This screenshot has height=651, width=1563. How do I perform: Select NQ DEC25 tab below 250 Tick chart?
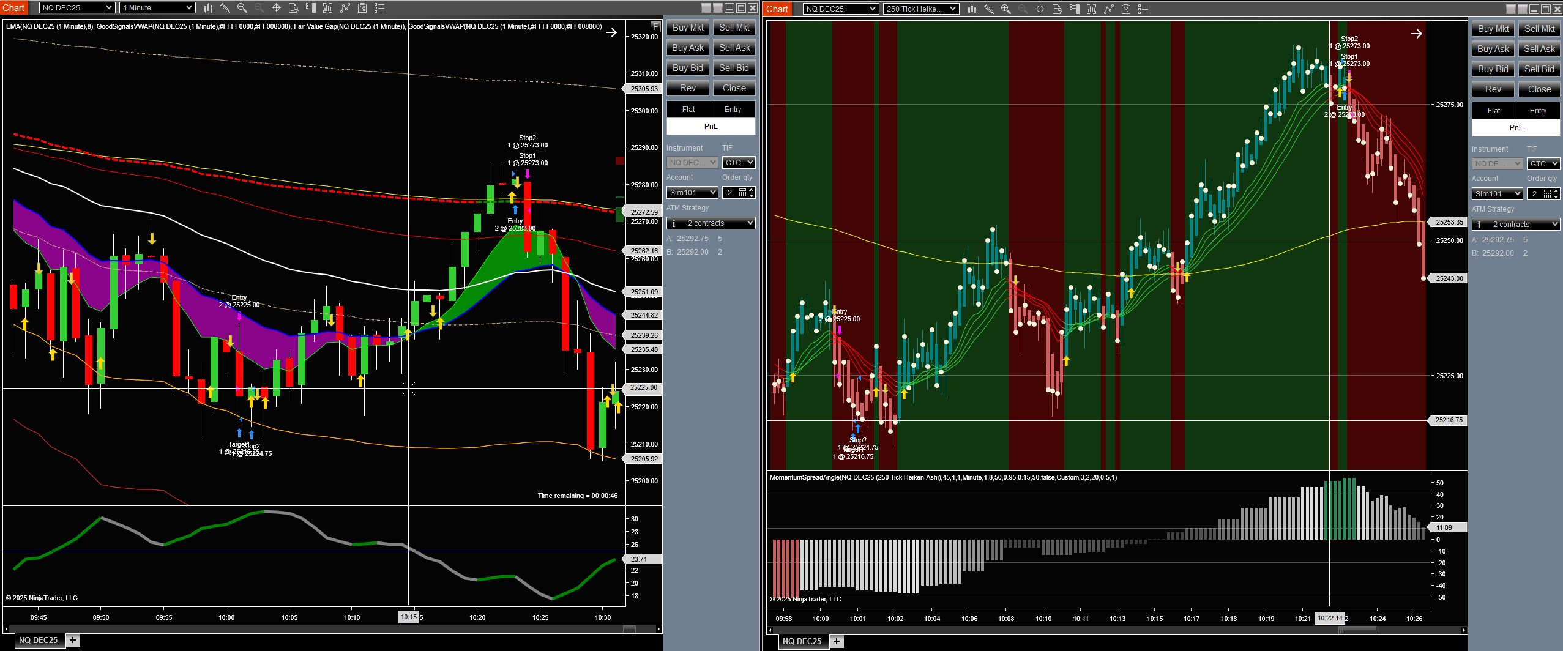(x=801, y=641)
